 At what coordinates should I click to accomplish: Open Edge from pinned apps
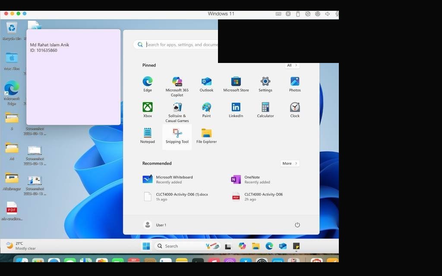tap(148, 84)
